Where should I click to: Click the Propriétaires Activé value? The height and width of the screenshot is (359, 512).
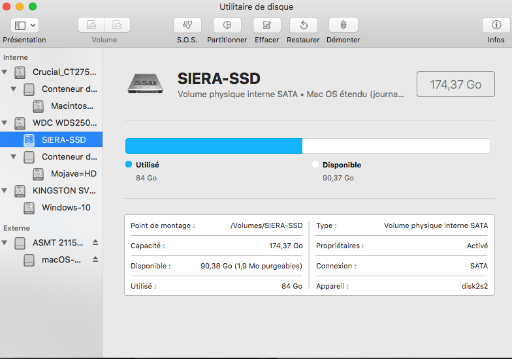(x=477, y=246)
